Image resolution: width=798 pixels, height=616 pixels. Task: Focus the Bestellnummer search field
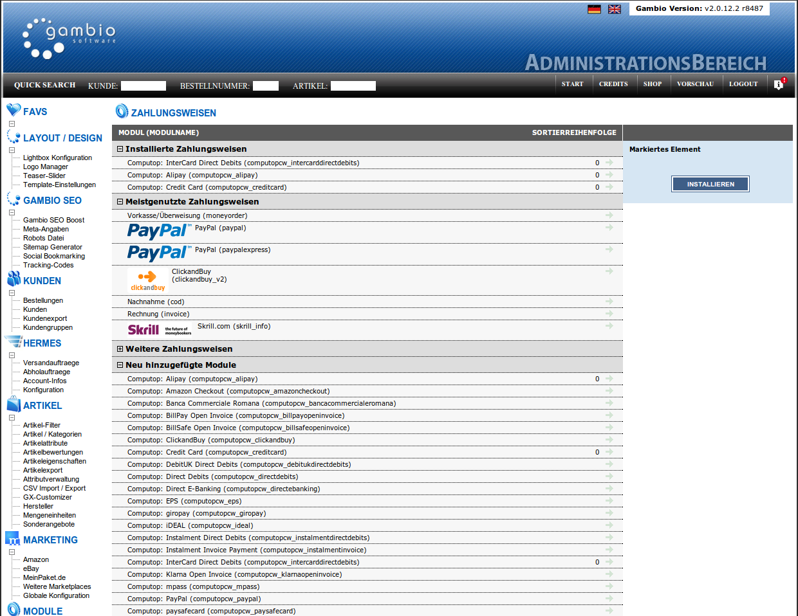(x=265, y=86)
